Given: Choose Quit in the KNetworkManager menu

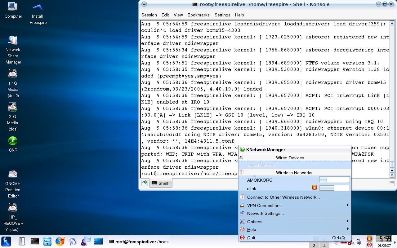Looking at the screenshot, I should [295, 237].
